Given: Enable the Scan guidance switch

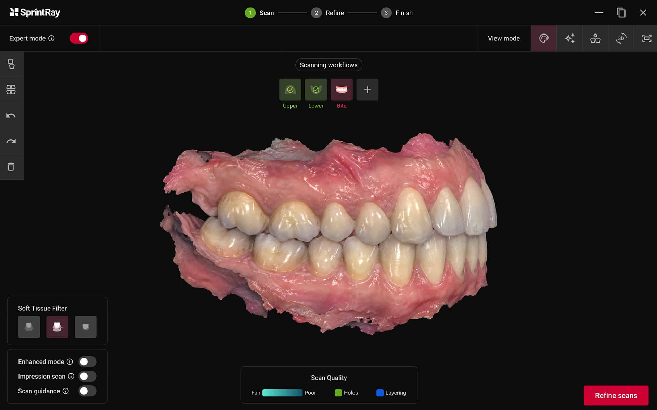Looking at the screenshot, I should click(x=88, y=391).
